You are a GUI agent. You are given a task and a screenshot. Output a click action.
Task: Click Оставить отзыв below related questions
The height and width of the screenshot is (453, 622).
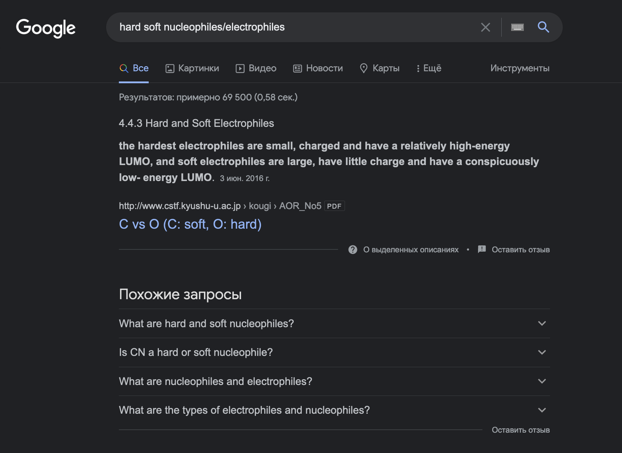(521, 430)
